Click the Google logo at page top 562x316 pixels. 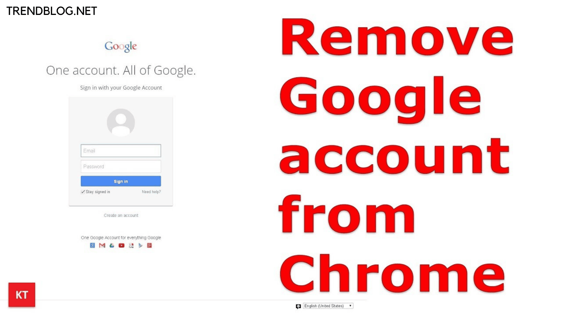click(x=120, y=46)
